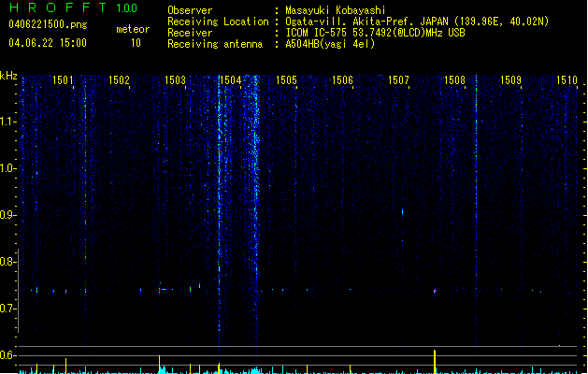
Task: Click the date 04.06.22 15:00
Action: [48, 43]
